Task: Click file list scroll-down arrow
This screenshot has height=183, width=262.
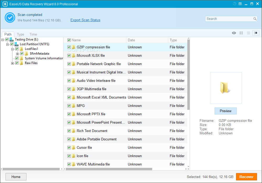Action: [188, 167]
